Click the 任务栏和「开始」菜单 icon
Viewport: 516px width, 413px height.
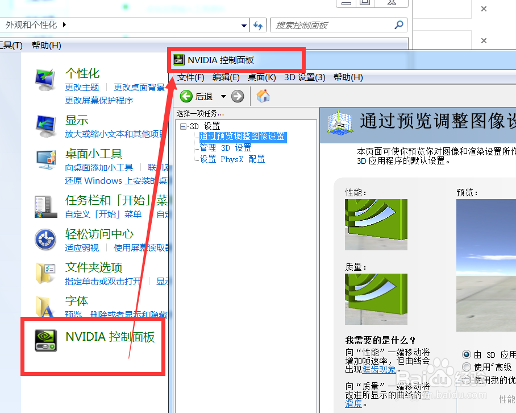45,206
